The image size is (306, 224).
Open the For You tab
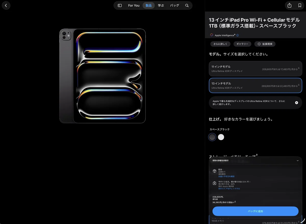(134, 5)
